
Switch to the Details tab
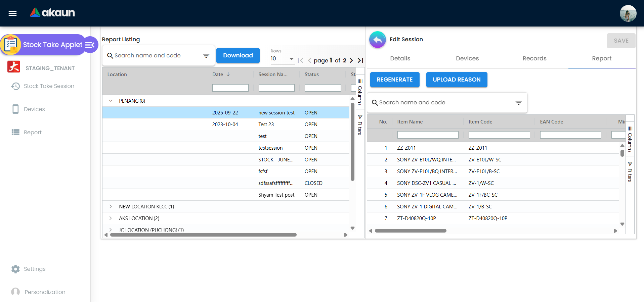click(x=400, y=58)
